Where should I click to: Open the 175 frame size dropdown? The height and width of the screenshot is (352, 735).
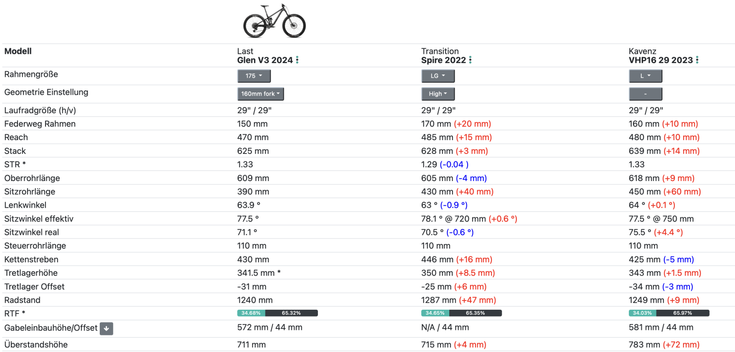click(254, 76)
